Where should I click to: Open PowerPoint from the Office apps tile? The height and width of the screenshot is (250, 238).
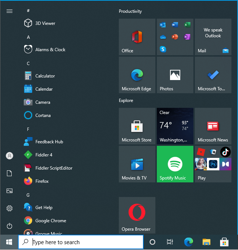point(175,37)
